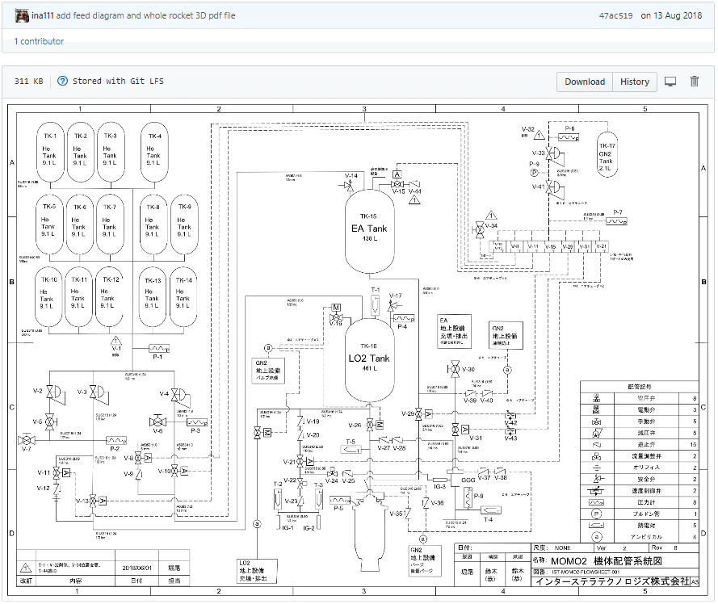Image resolution: width=718 pixels, height=604 pixels.
Task: Open the file History
Action: pos(635,82)
